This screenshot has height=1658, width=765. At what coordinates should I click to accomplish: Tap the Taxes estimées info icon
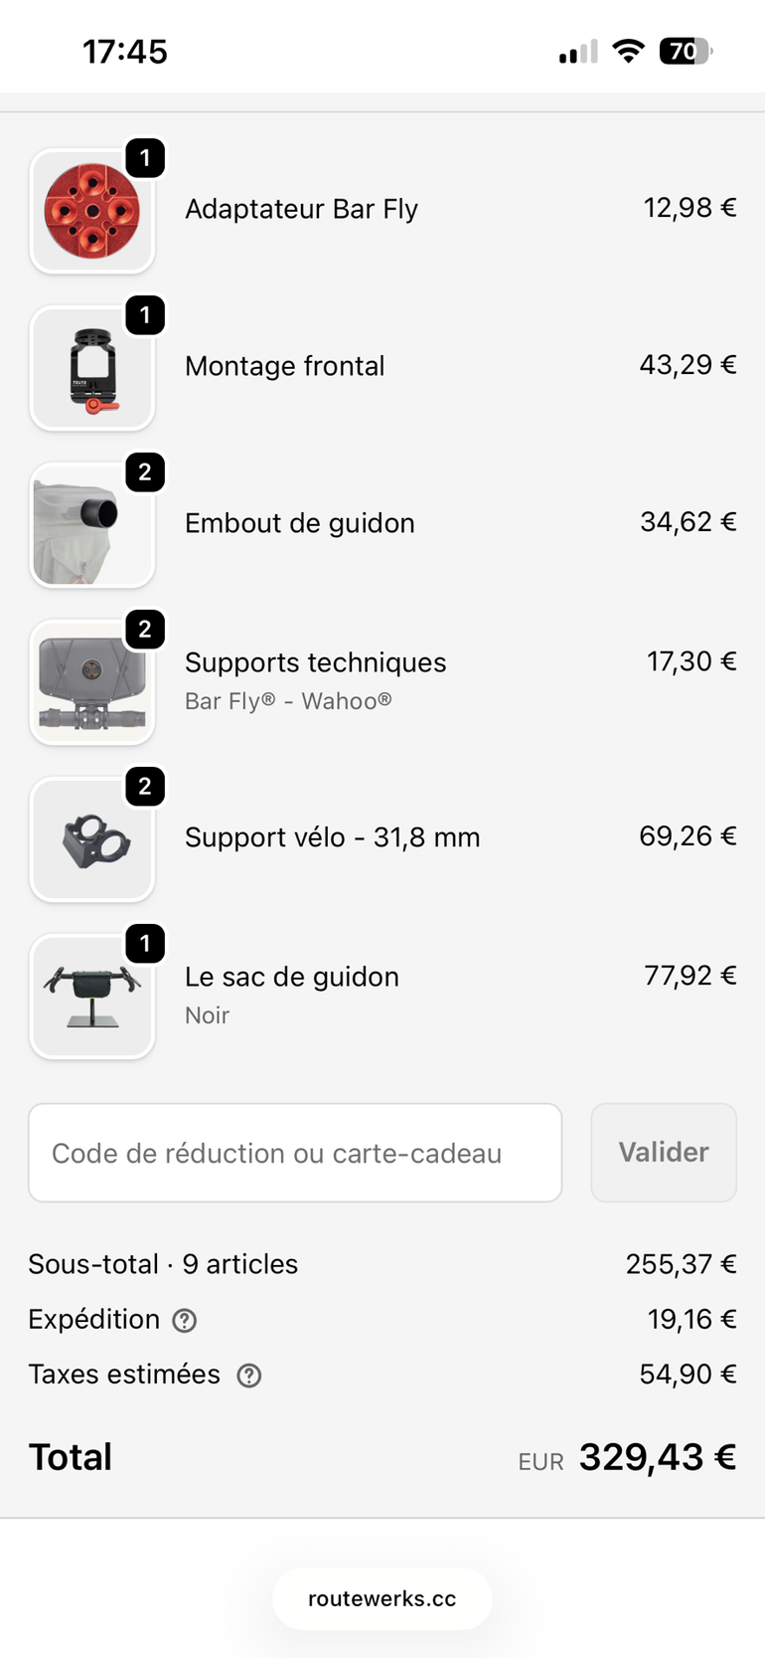point(249,1375)
